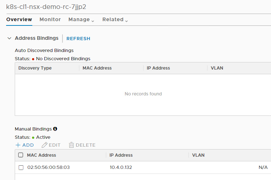Collapse the Address Bindings section
This screenshot has width=271, height=180.
tap(9, 38)
